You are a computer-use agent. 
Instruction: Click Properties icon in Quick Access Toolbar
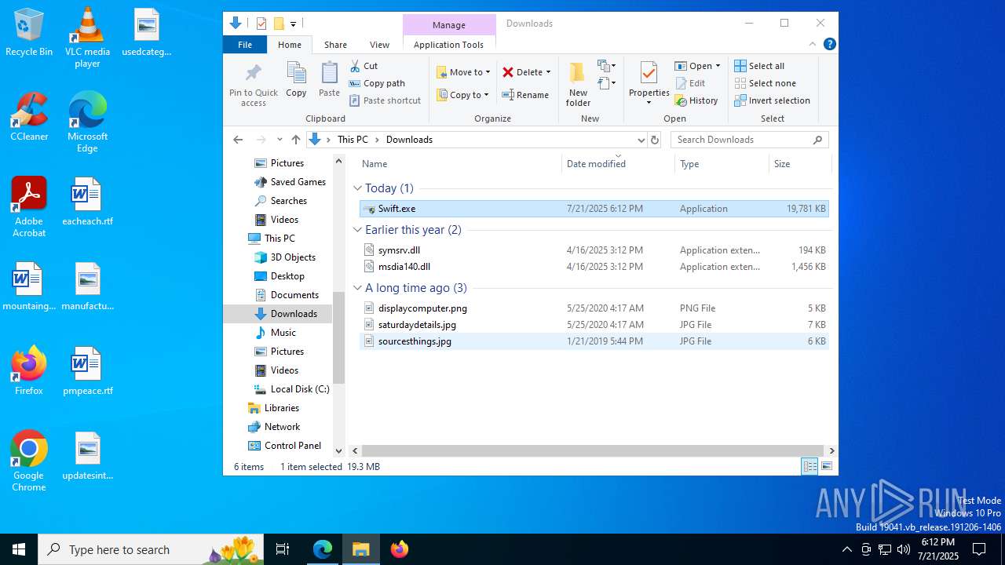[x=261, y=24]
